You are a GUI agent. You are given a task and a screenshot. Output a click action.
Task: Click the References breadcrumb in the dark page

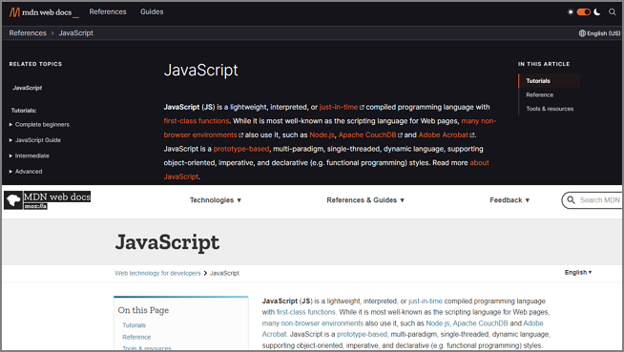pos(28,33)
